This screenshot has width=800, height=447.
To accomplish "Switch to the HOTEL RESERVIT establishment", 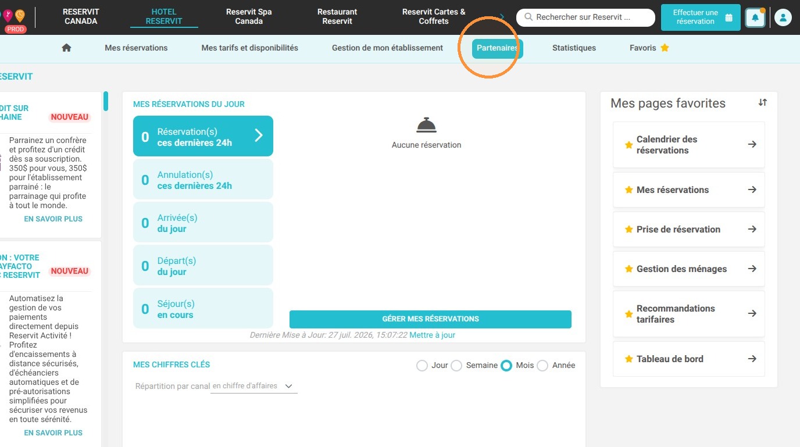I will coord(164,16).
